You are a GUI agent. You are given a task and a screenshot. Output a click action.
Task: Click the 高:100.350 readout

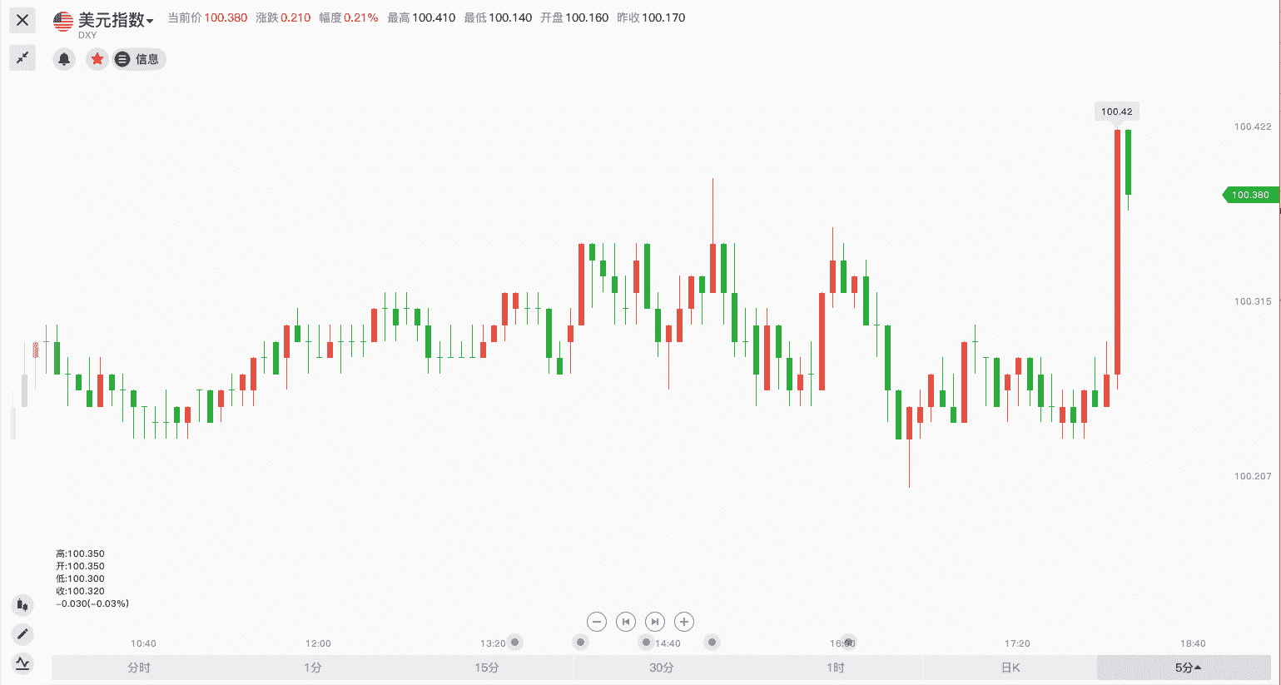tap(80, 553)
